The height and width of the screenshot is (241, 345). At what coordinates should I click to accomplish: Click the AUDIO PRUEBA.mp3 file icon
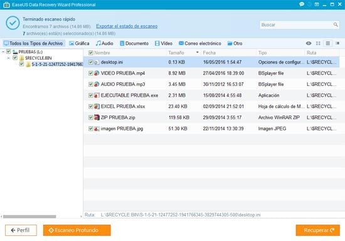[x=97, y=84]
